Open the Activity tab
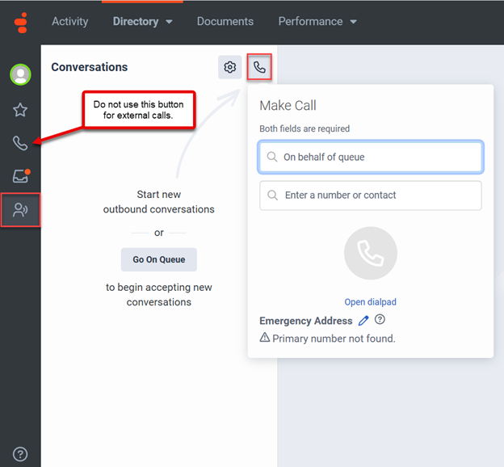This screenshot has width=504, height=467. click(x=70, y=22)
